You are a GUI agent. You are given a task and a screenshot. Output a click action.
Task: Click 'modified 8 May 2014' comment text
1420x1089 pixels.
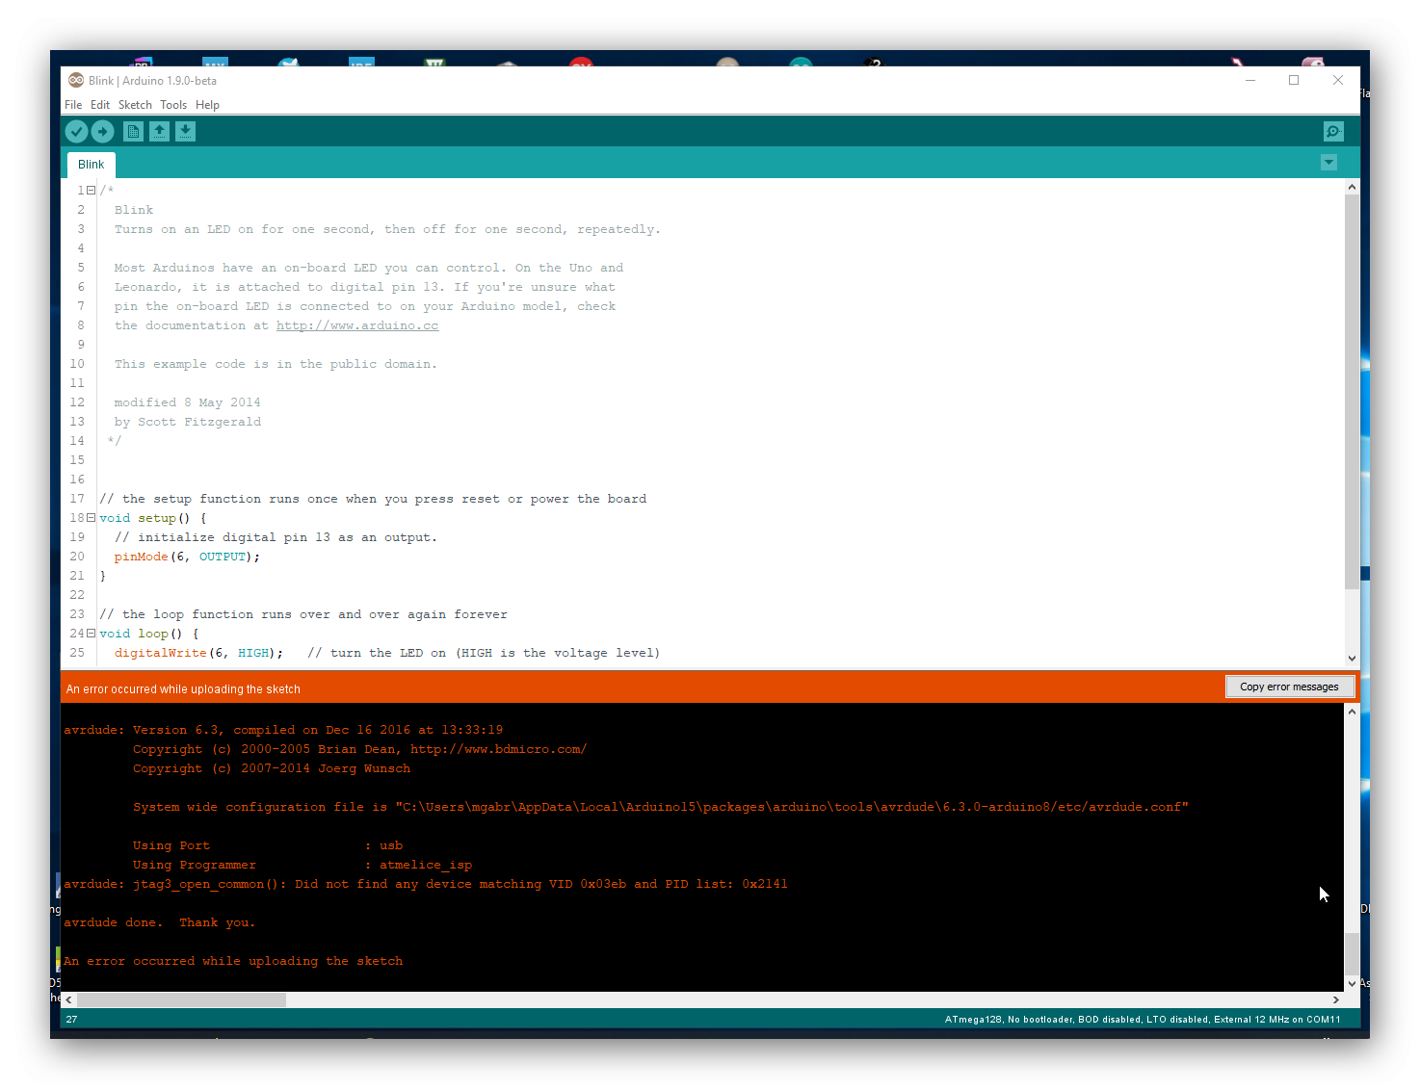tap(188, 402)
